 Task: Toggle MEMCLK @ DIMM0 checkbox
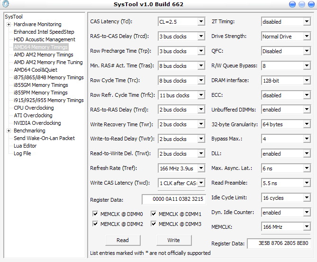[95, 214]
